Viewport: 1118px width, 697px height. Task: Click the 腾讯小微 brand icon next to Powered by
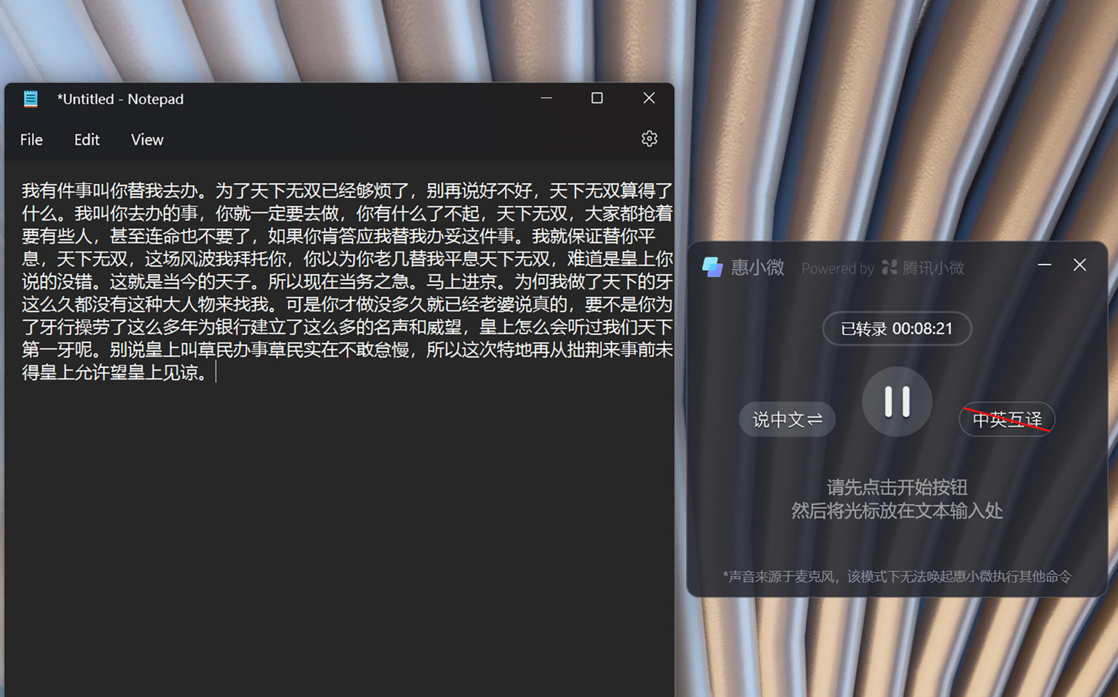(889, 267)
